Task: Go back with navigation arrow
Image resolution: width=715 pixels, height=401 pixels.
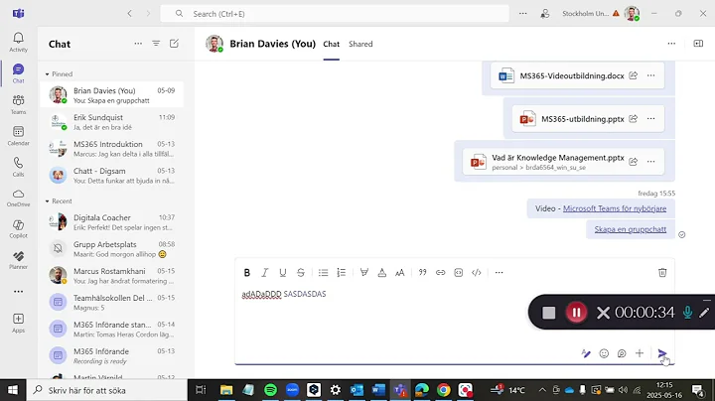Action: point(129,14)
